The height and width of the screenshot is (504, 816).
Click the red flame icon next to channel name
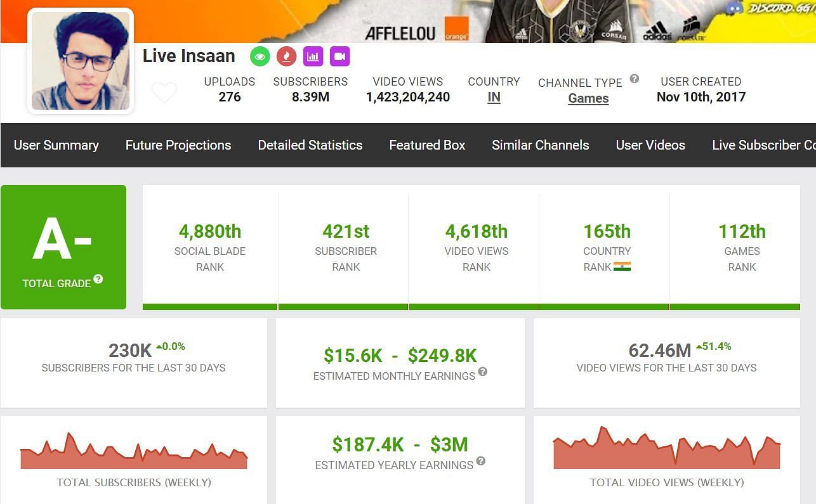pyautogui.click(x=286, y=56)
